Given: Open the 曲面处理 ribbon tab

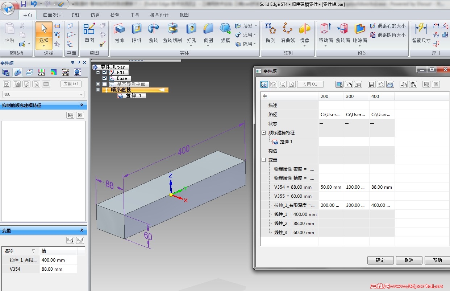Looking at the screenshot, I should click(52, 15).
